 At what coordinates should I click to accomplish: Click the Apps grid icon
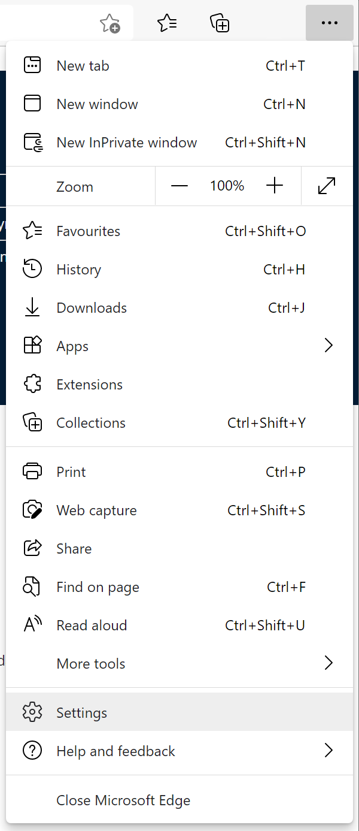tap(32, 346)
